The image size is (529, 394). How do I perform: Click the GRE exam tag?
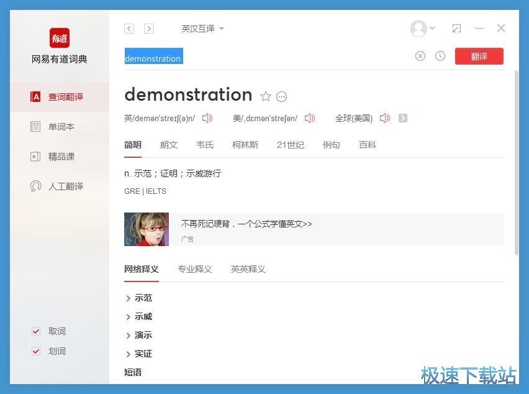(132, 191)
